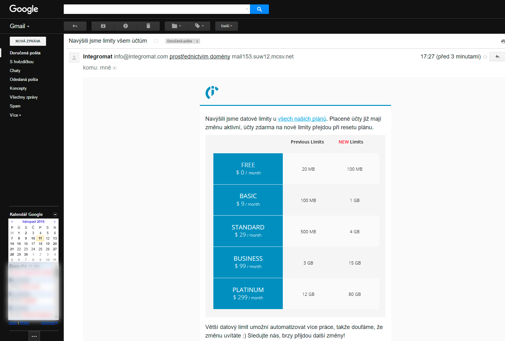Screen dimensions: 505x341
Task: Open Chaty folder
Action: coord(15,70)
